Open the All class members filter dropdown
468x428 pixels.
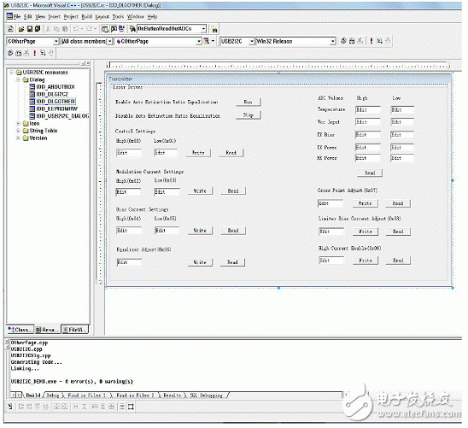(110, 41)
